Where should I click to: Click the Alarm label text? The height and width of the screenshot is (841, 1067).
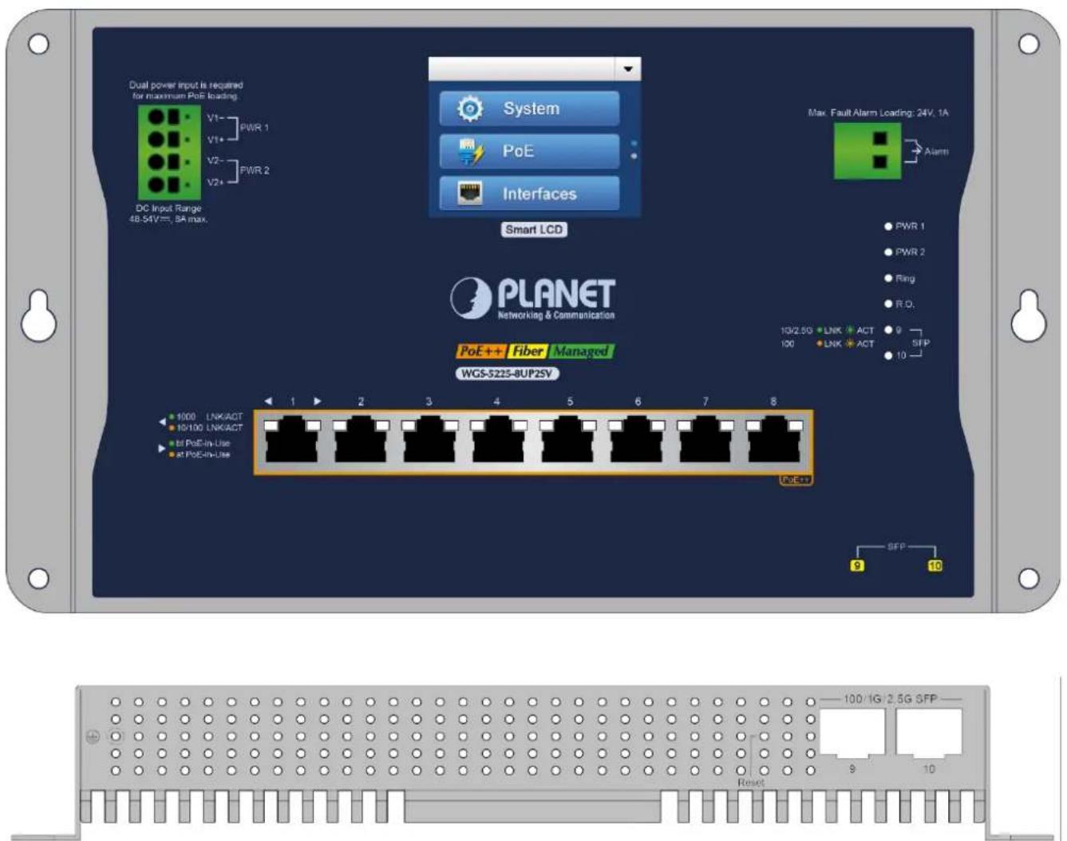[x=936, y=151]
